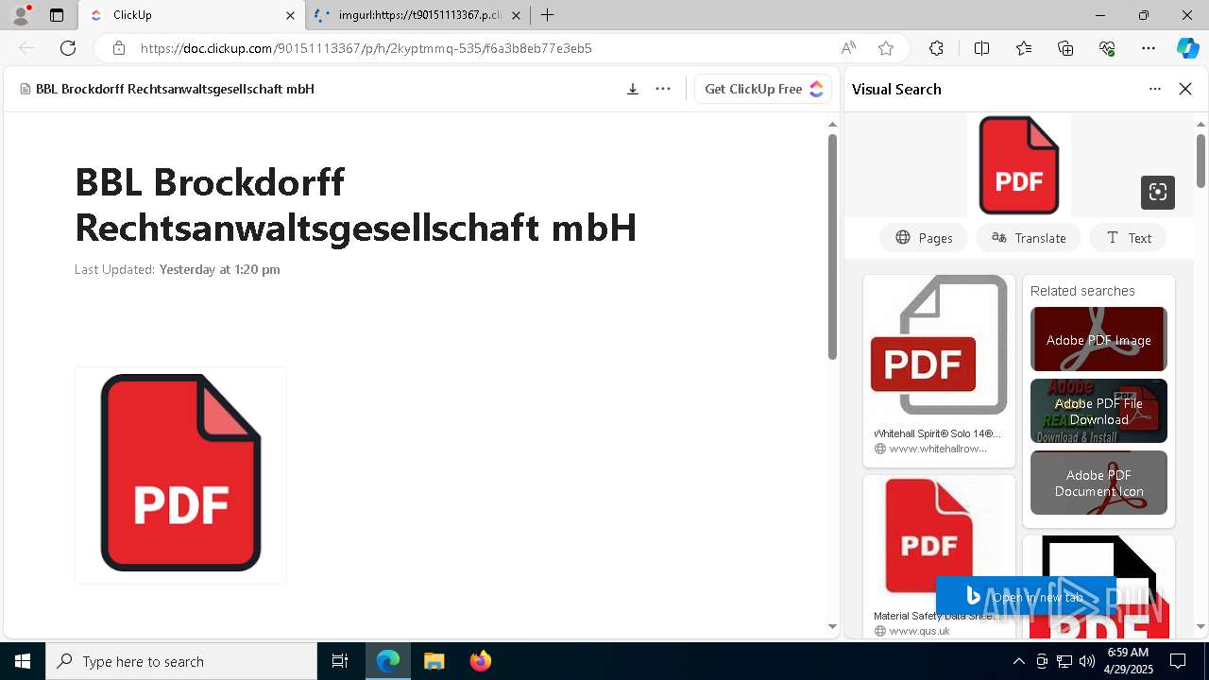Open Microsoft Edge from the taskbar
1209x680 pixels.
tap(388, 661)
